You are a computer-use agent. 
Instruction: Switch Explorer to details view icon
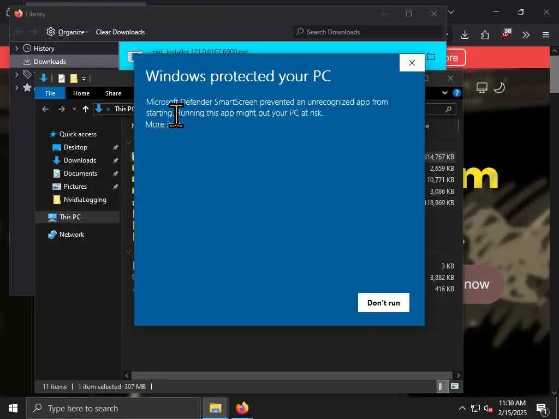pos(441,387)
